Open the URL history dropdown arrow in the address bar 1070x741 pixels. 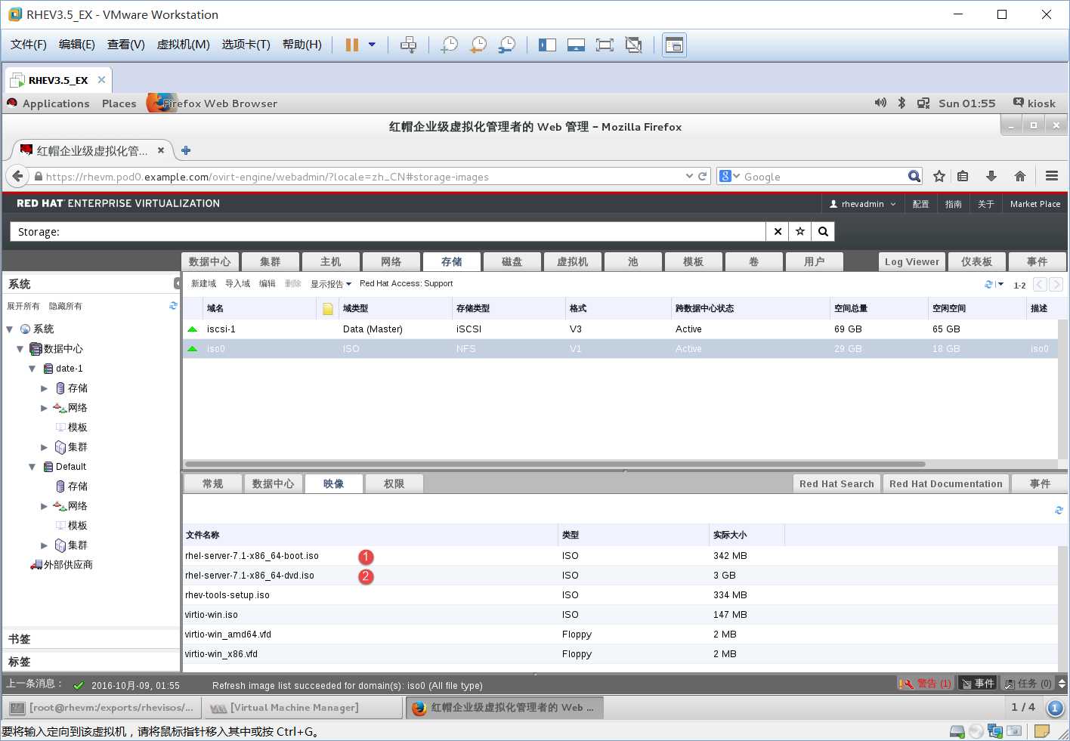(x=689, y=176)
